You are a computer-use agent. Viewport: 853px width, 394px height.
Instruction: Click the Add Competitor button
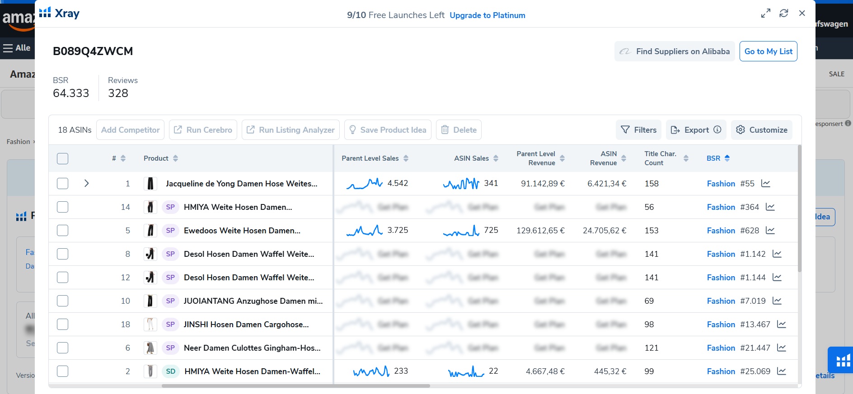click(x=131, y=130)
